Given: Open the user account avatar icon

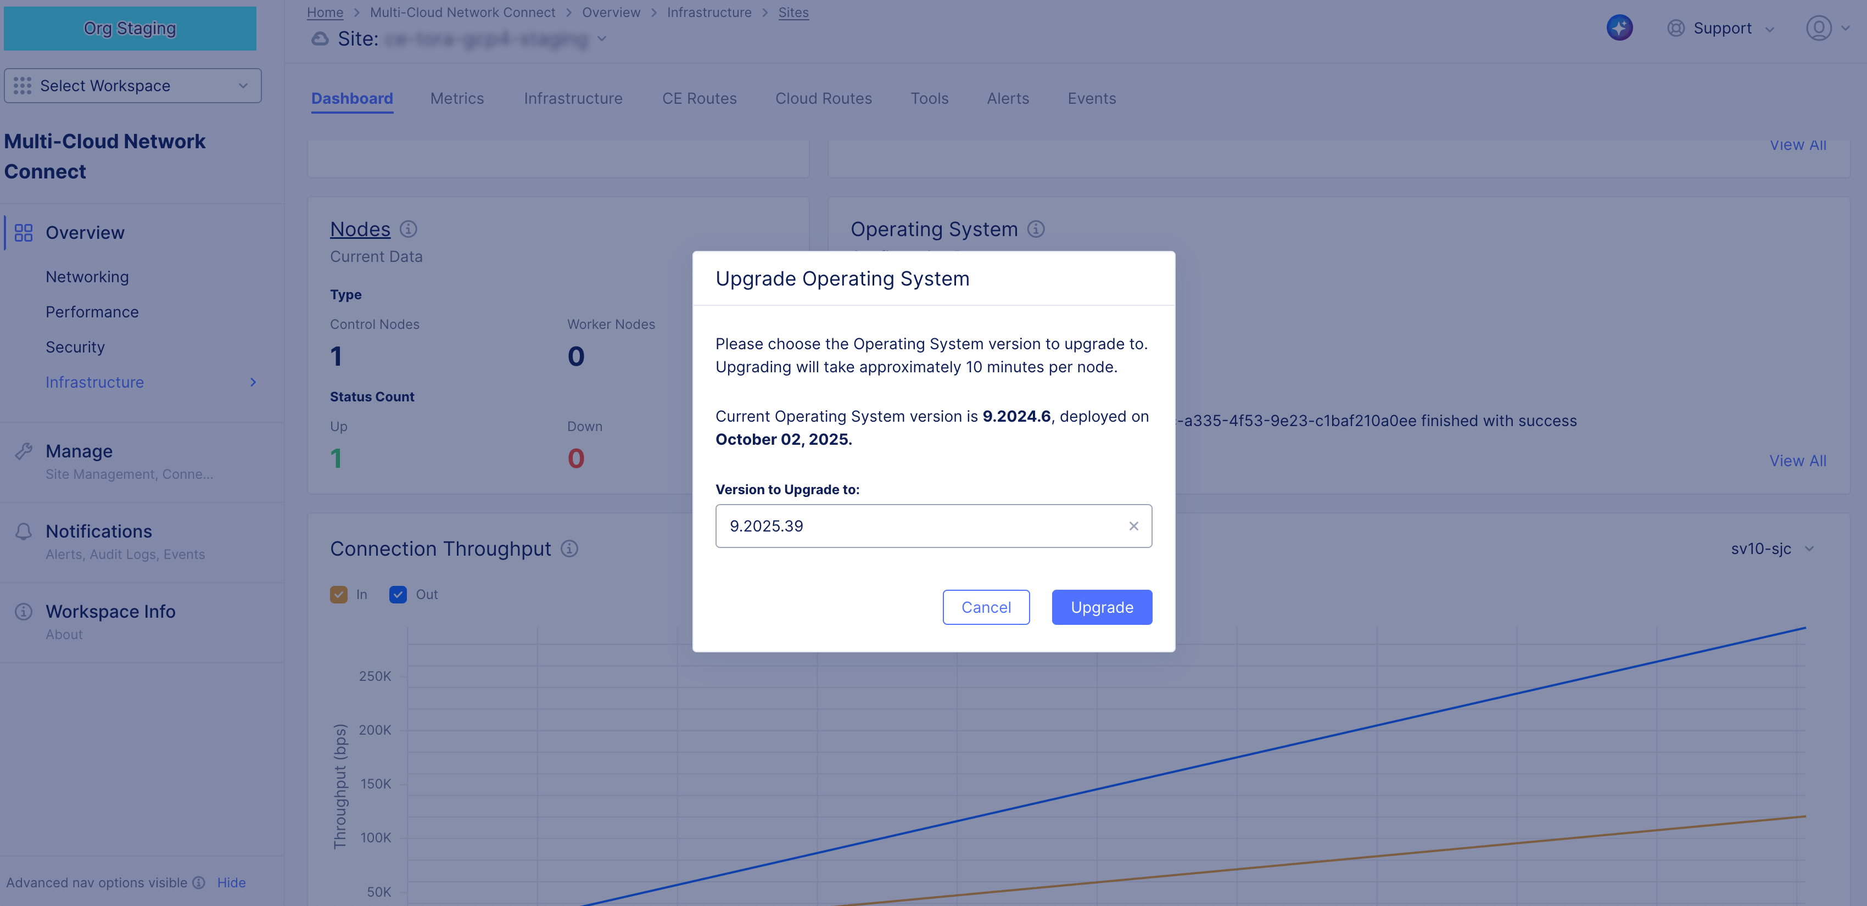Looking at the screenshot, I should [1819, 28].
